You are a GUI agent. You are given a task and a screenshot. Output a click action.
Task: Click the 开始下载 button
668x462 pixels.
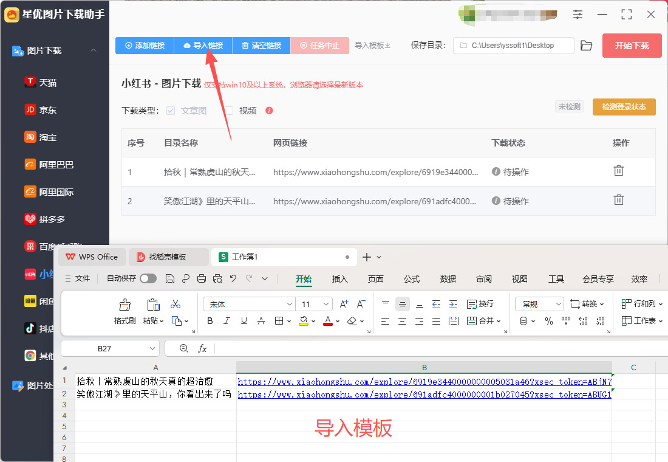(632, 46)
